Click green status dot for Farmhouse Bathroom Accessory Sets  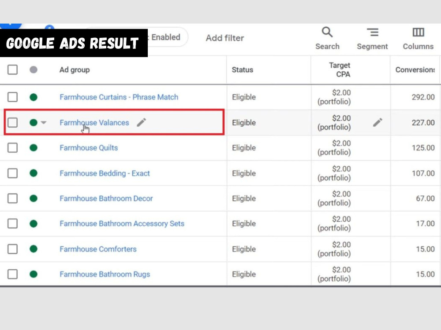click(34, 224)
